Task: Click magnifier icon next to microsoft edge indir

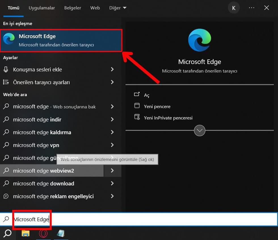Action: click(x=6, y=119)
